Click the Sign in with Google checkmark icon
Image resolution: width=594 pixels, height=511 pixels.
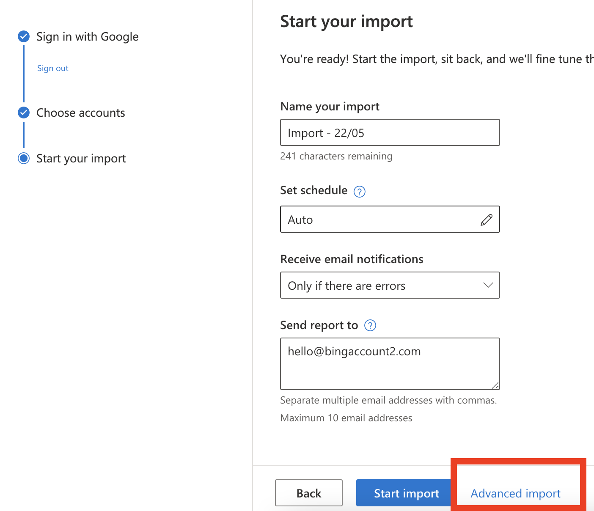click(24, 37)
